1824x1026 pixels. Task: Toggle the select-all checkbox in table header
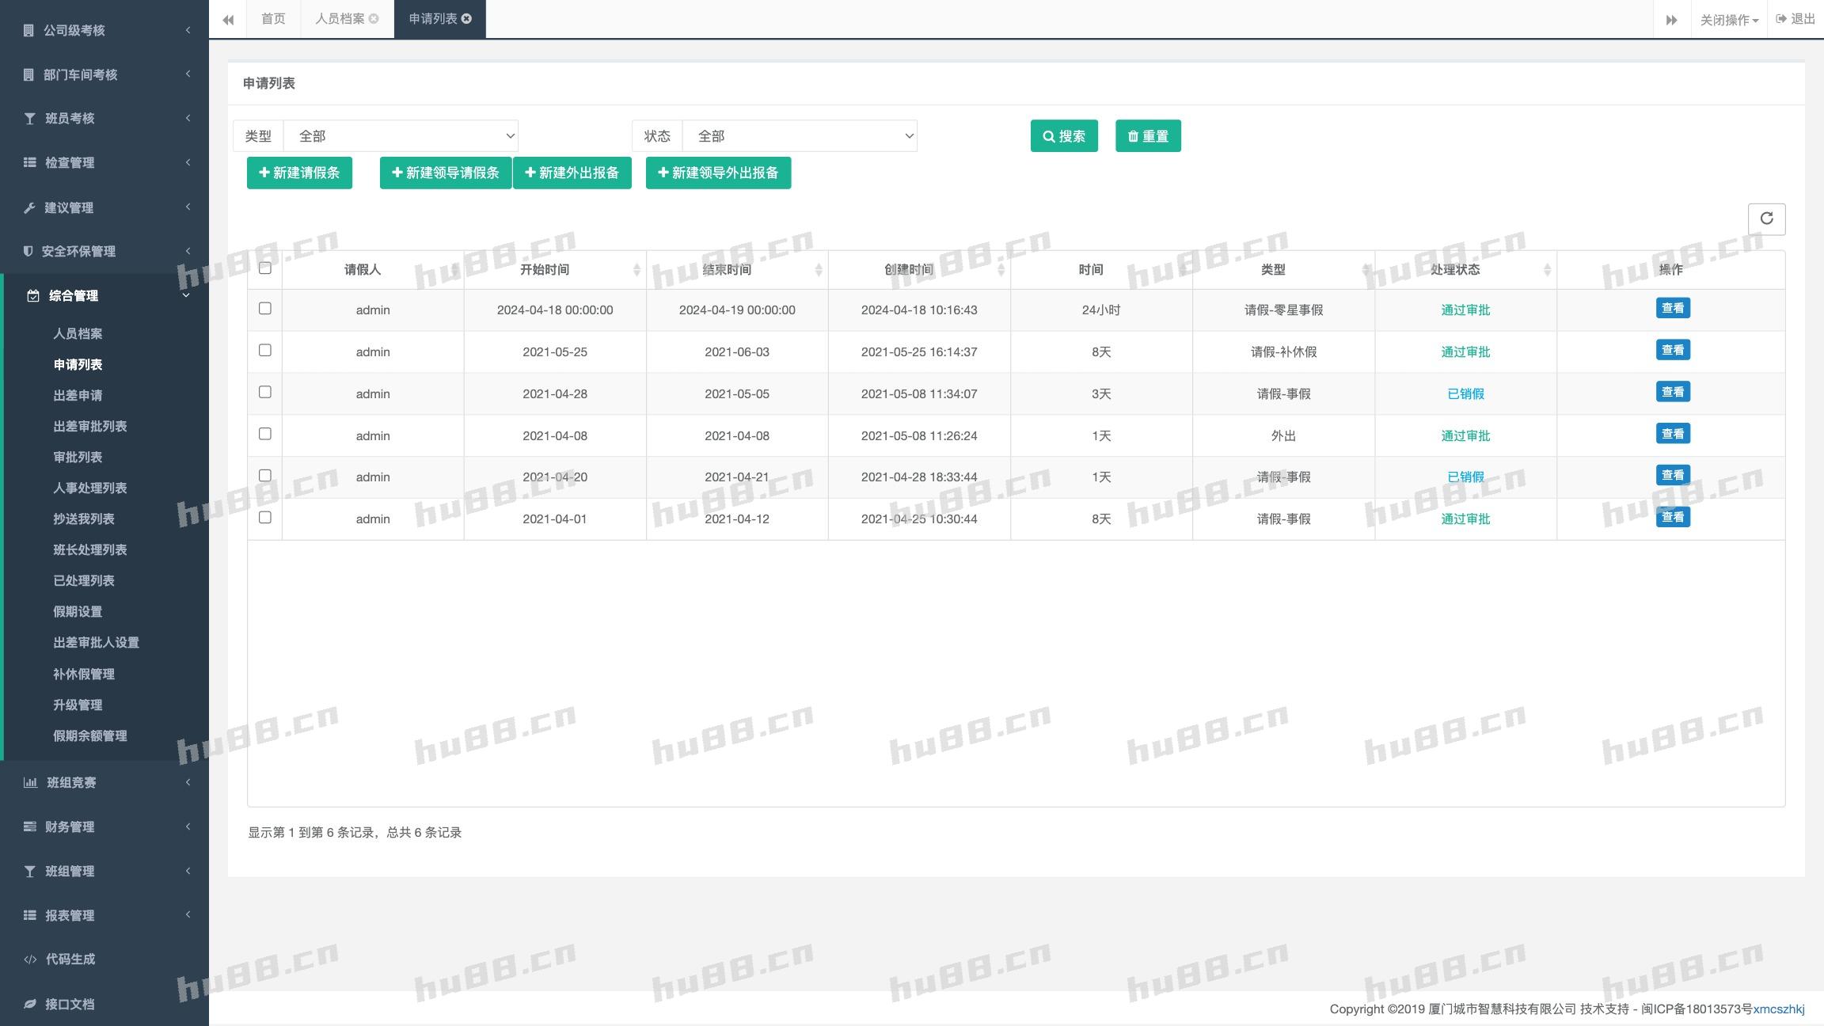point(265,268)
